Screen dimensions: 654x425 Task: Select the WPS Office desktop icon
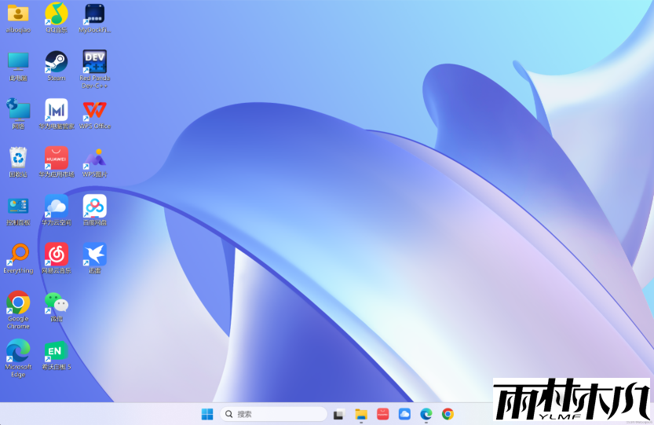point(95,110)
